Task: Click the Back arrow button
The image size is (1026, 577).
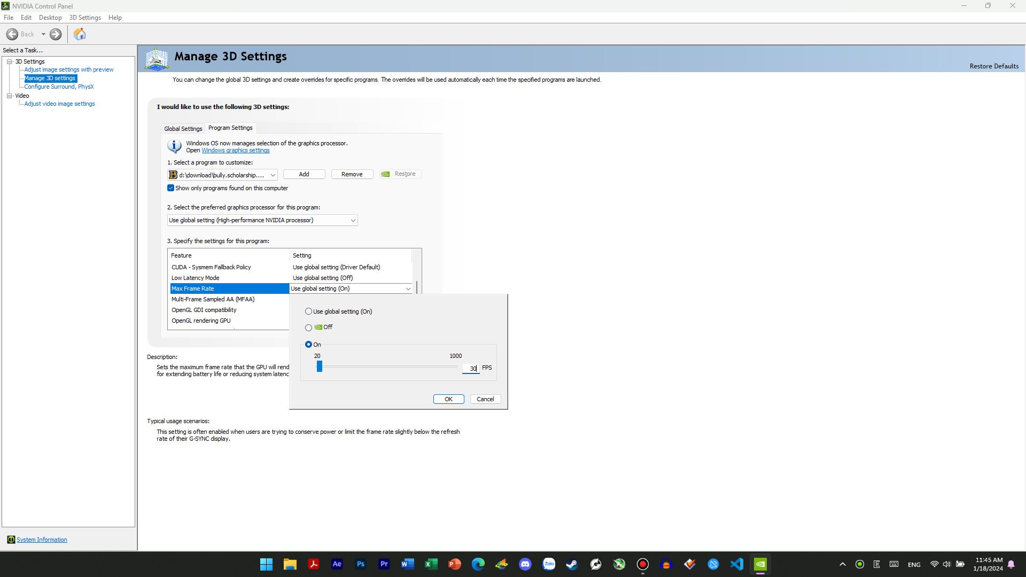Action: tap(12, 34)
